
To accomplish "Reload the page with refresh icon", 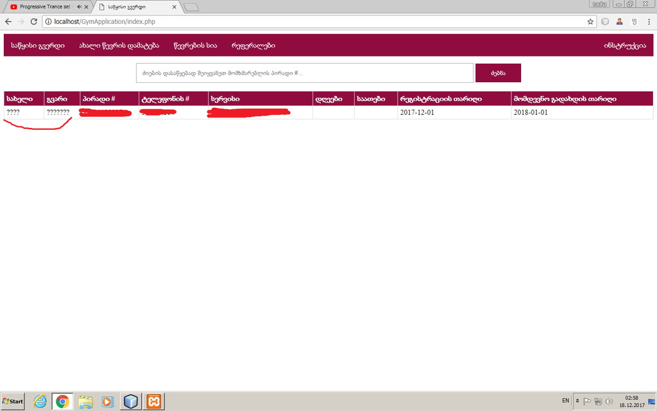I will (x=34, y=21).
